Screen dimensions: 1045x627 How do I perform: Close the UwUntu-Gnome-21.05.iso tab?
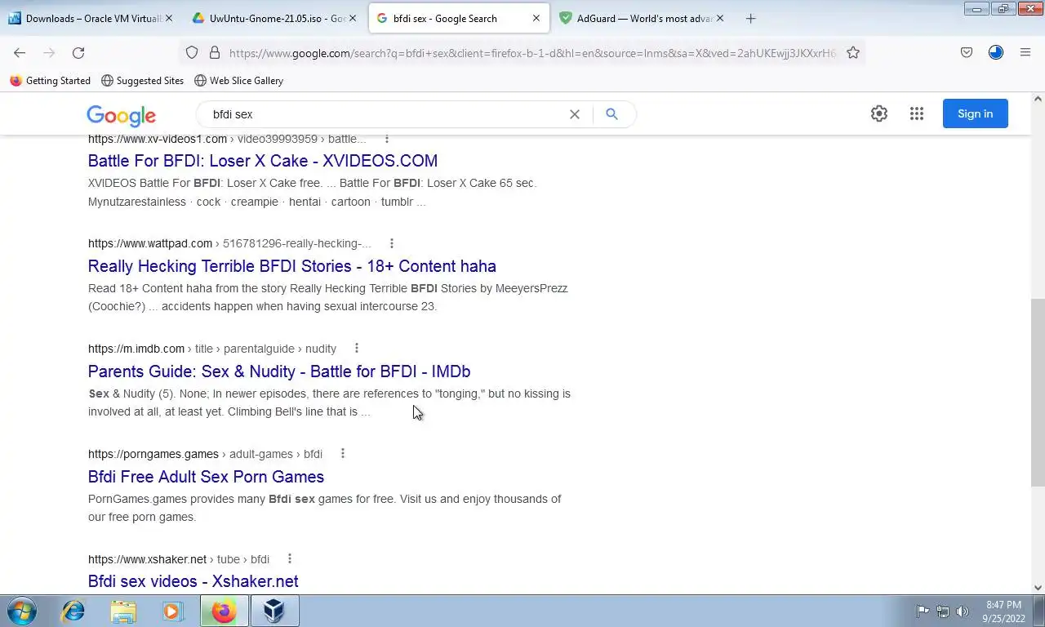click(352, 18)
